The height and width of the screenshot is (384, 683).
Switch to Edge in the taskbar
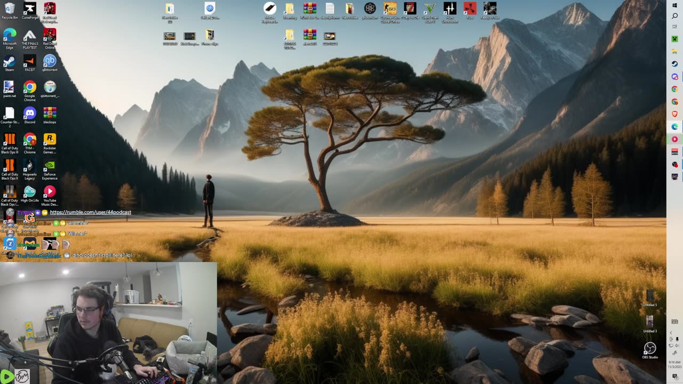[674, 126]
